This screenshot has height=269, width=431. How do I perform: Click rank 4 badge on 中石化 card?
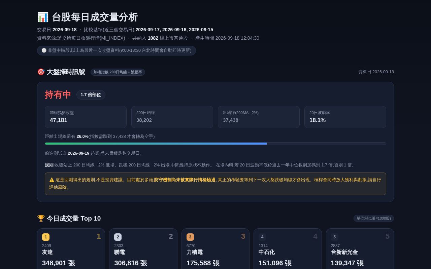[x=262, y=237]
